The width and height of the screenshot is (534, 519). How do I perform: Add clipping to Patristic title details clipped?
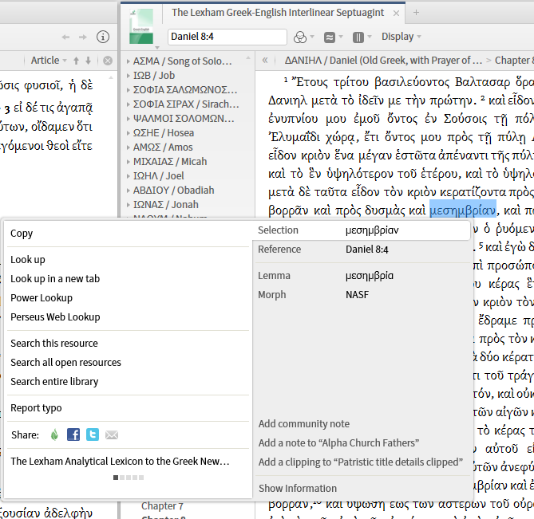coord(361,462)
